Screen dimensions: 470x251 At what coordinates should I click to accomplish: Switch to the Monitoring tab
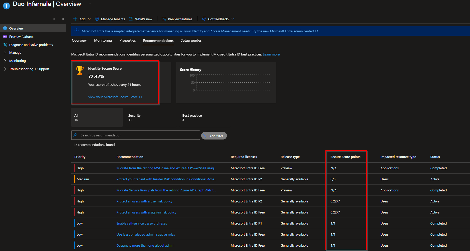pyautogui.click(x=103, y=40)
